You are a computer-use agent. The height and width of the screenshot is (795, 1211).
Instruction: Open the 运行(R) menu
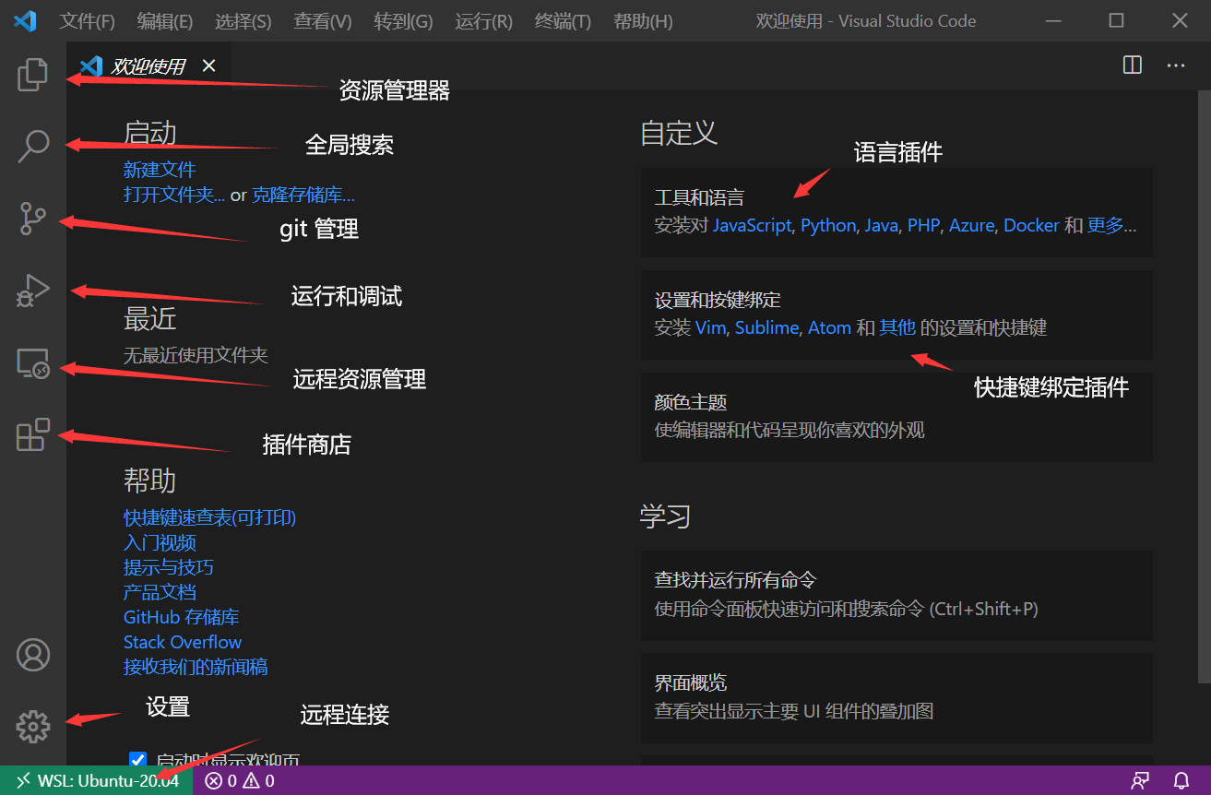tap(483, 21)
